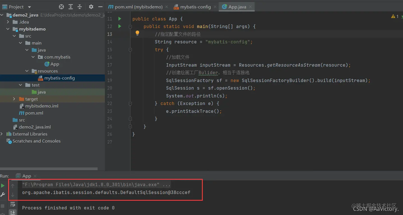Click the down arrow in Run console
The width and height of the screenshot is (403, 215).
[x=13, y=195]
